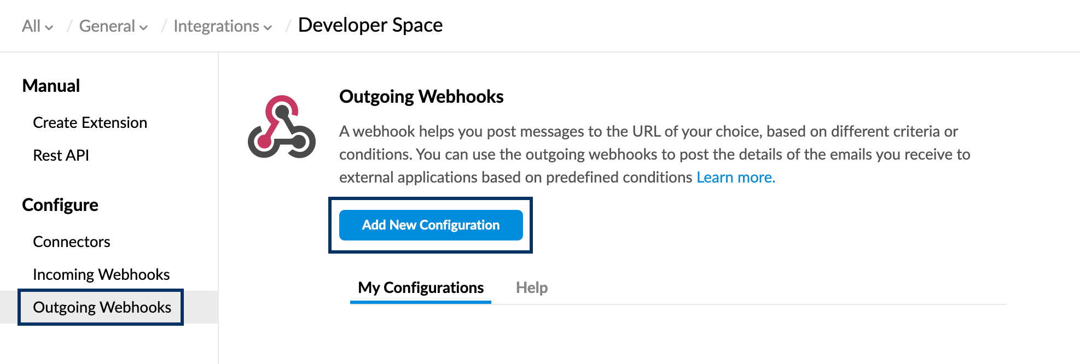Open the Help tab
The image size is (1080, 364).
(531, 287)
